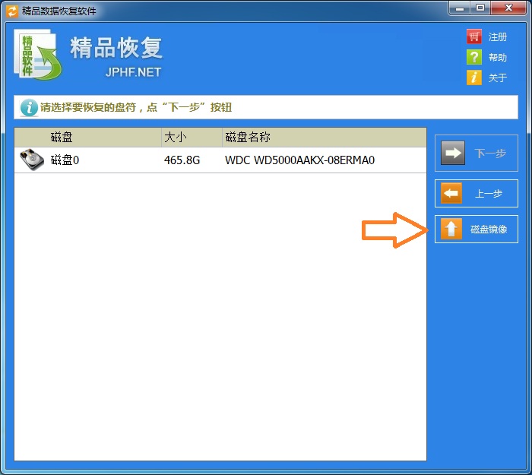532x475 pixels.
Task: Click the 磁盘镜像 disk image button
Action: [x=477, y=229]
